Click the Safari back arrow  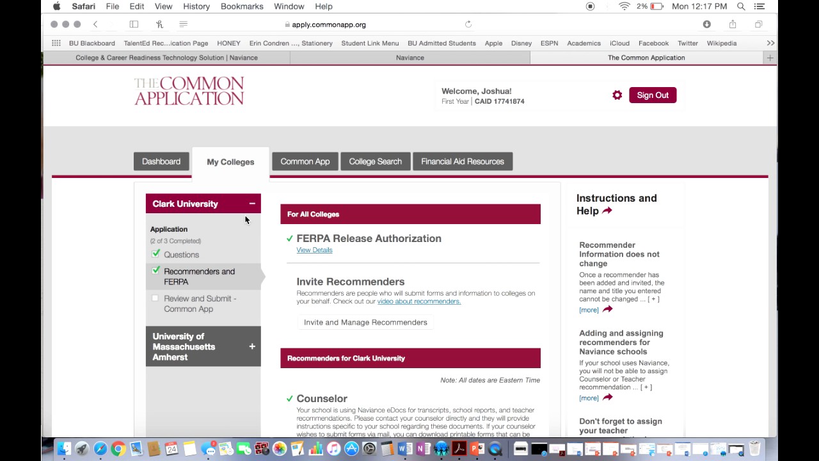pyautogui.click(x=95, y=24)
